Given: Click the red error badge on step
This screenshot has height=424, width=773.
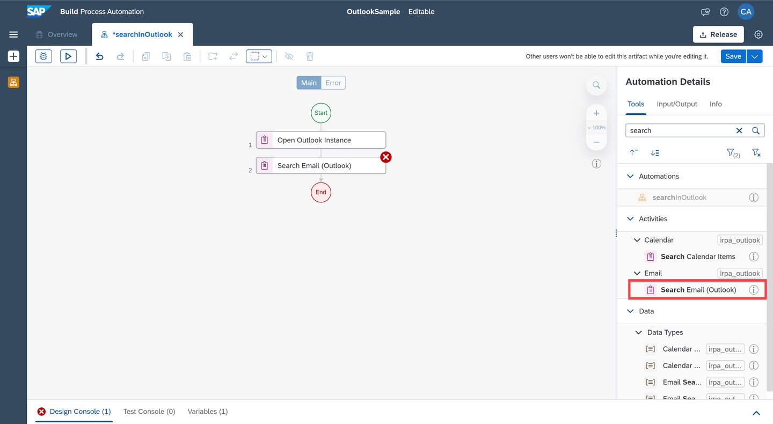Looking at the screenshot, I should 386,157.
